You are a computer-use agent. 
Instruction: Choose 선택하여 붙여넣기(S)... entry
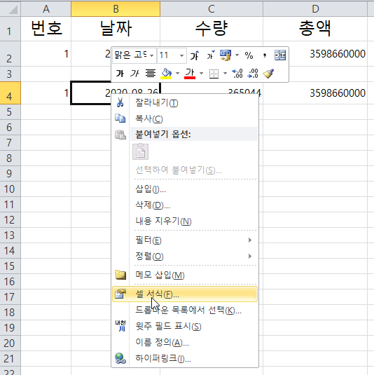pos(185,170)
